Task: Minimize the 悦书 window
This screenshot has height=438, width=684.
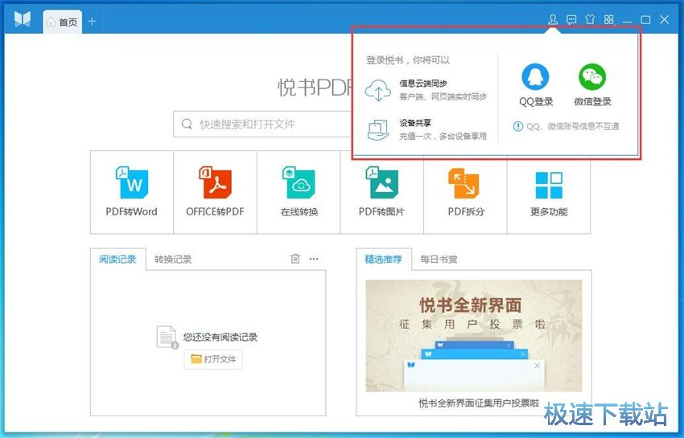Action: 628,20
